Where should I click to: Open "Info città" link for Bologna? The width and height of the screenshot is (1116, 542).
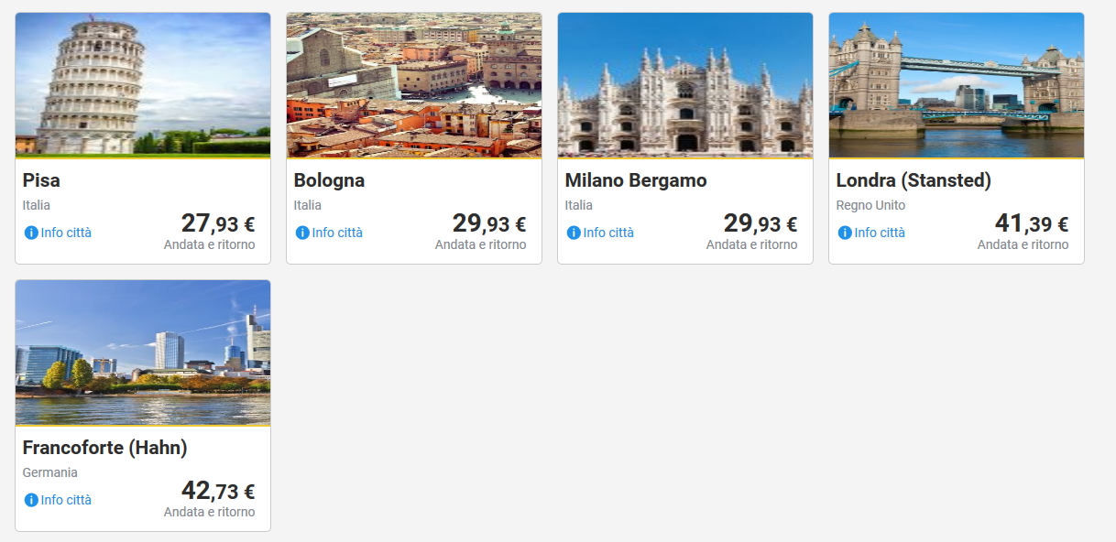pyautogui.click(x=337, y=233)
